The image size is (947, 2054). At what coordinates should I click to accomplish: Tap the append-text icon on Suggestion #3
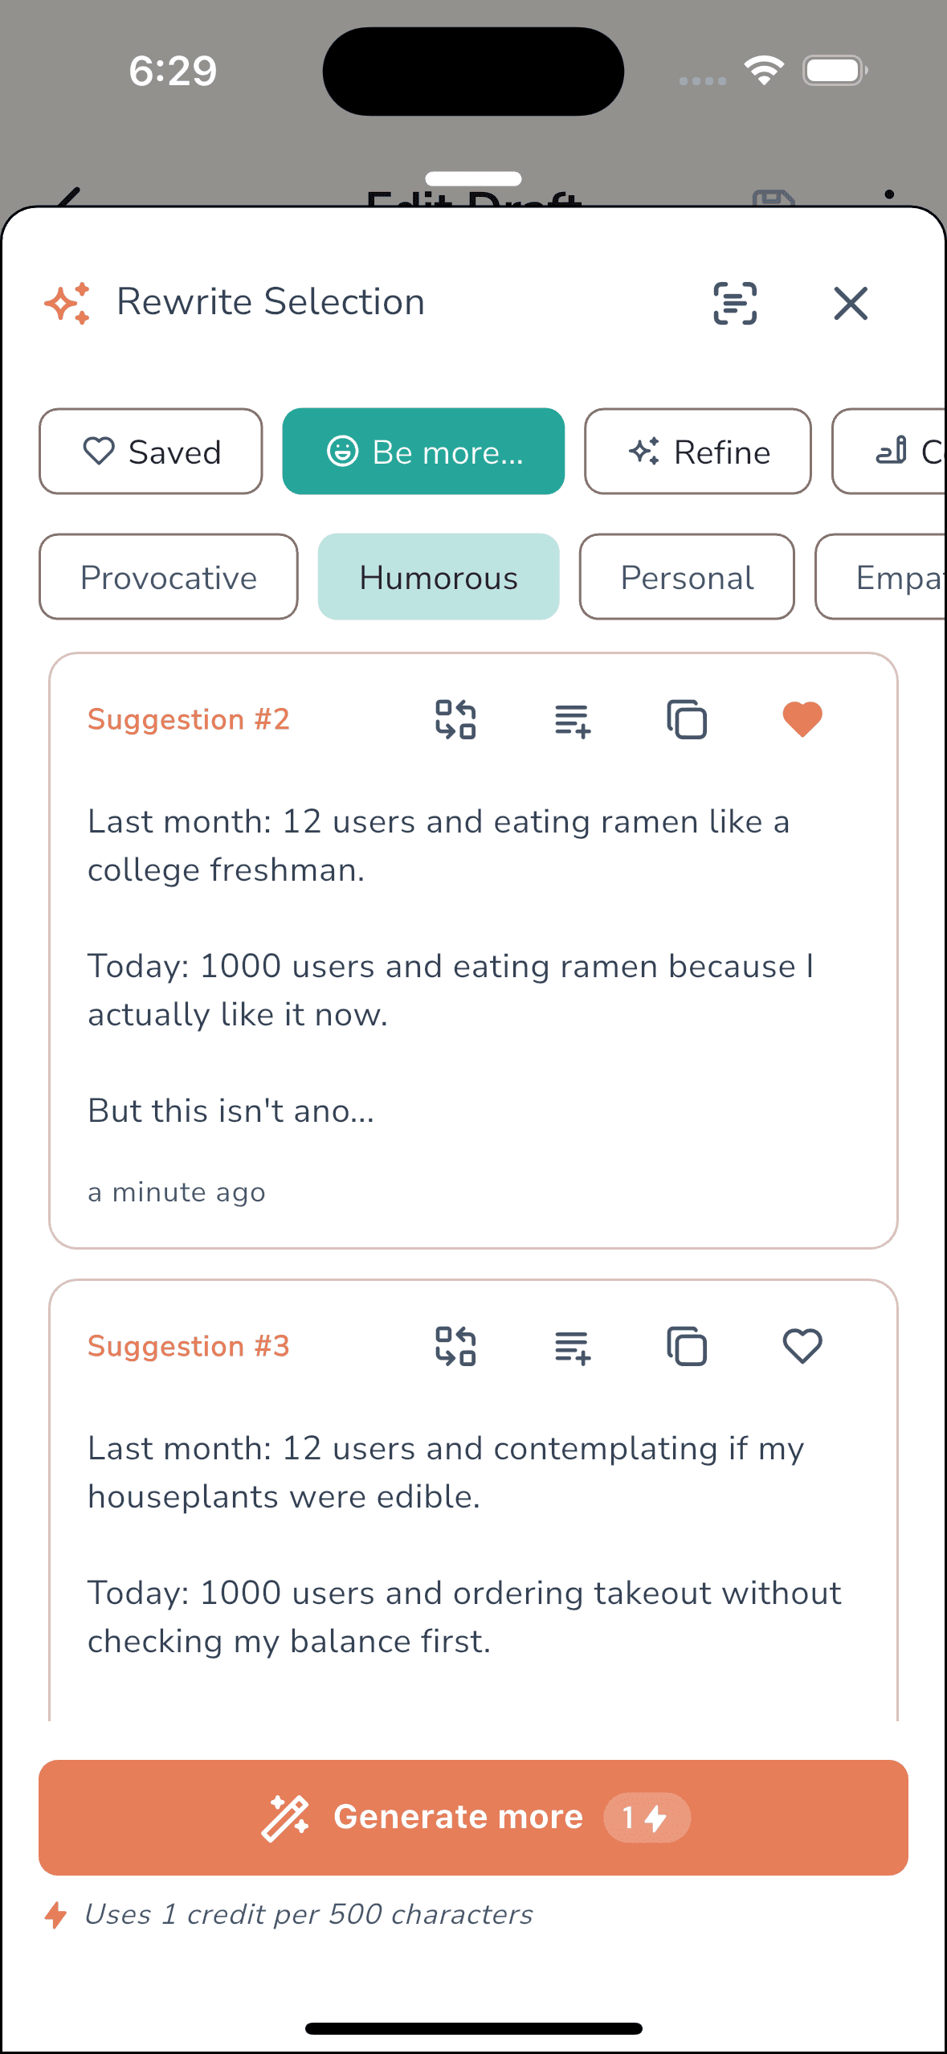[x=572, y=1346]
